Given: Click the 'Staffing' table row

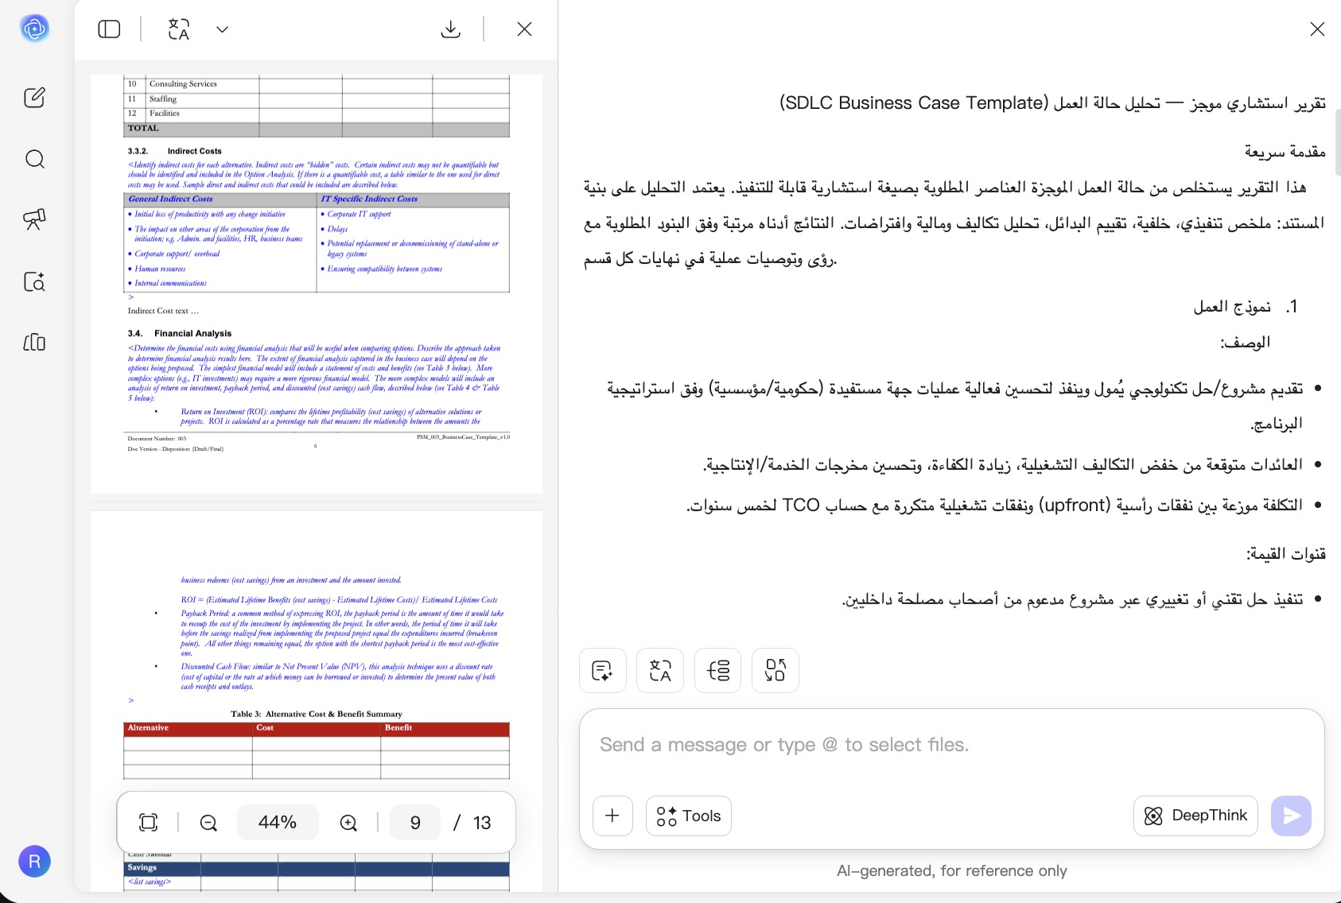Looking at the screenshot, I should (x=317, y=99).
